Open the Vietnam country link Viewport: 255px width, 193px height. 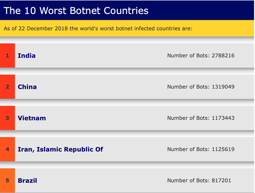pos(32,118)
